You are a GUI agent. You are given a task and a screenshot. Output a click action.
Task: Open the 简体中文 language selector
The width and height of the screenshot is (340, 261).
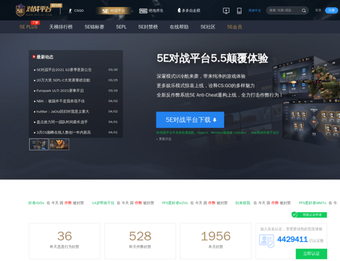point(255,10)
